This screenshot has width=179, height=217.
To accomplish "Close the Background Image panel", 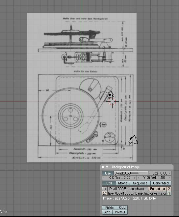I will point(103,167).
